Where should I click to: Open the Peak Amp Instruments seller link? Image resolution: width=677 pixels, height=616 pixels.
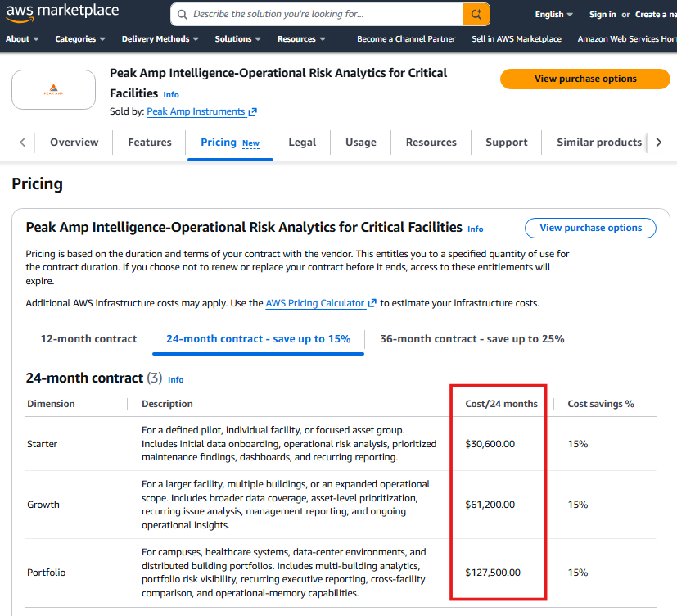[201, 111]
